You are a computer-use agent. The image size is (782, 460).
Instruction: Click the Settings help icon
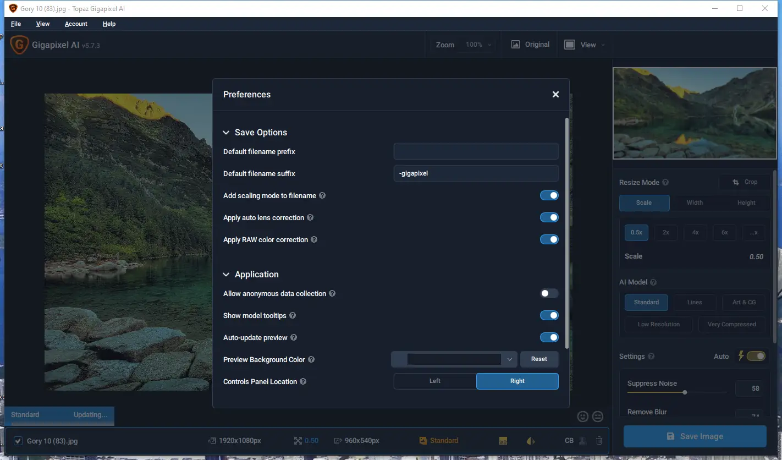click(651, 356)
